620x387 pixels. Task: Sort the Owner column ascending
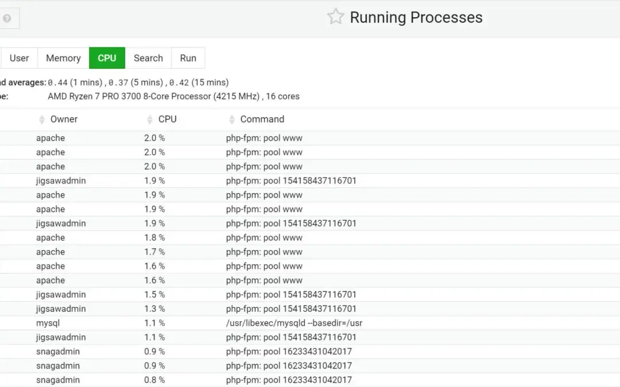point(41,116)
